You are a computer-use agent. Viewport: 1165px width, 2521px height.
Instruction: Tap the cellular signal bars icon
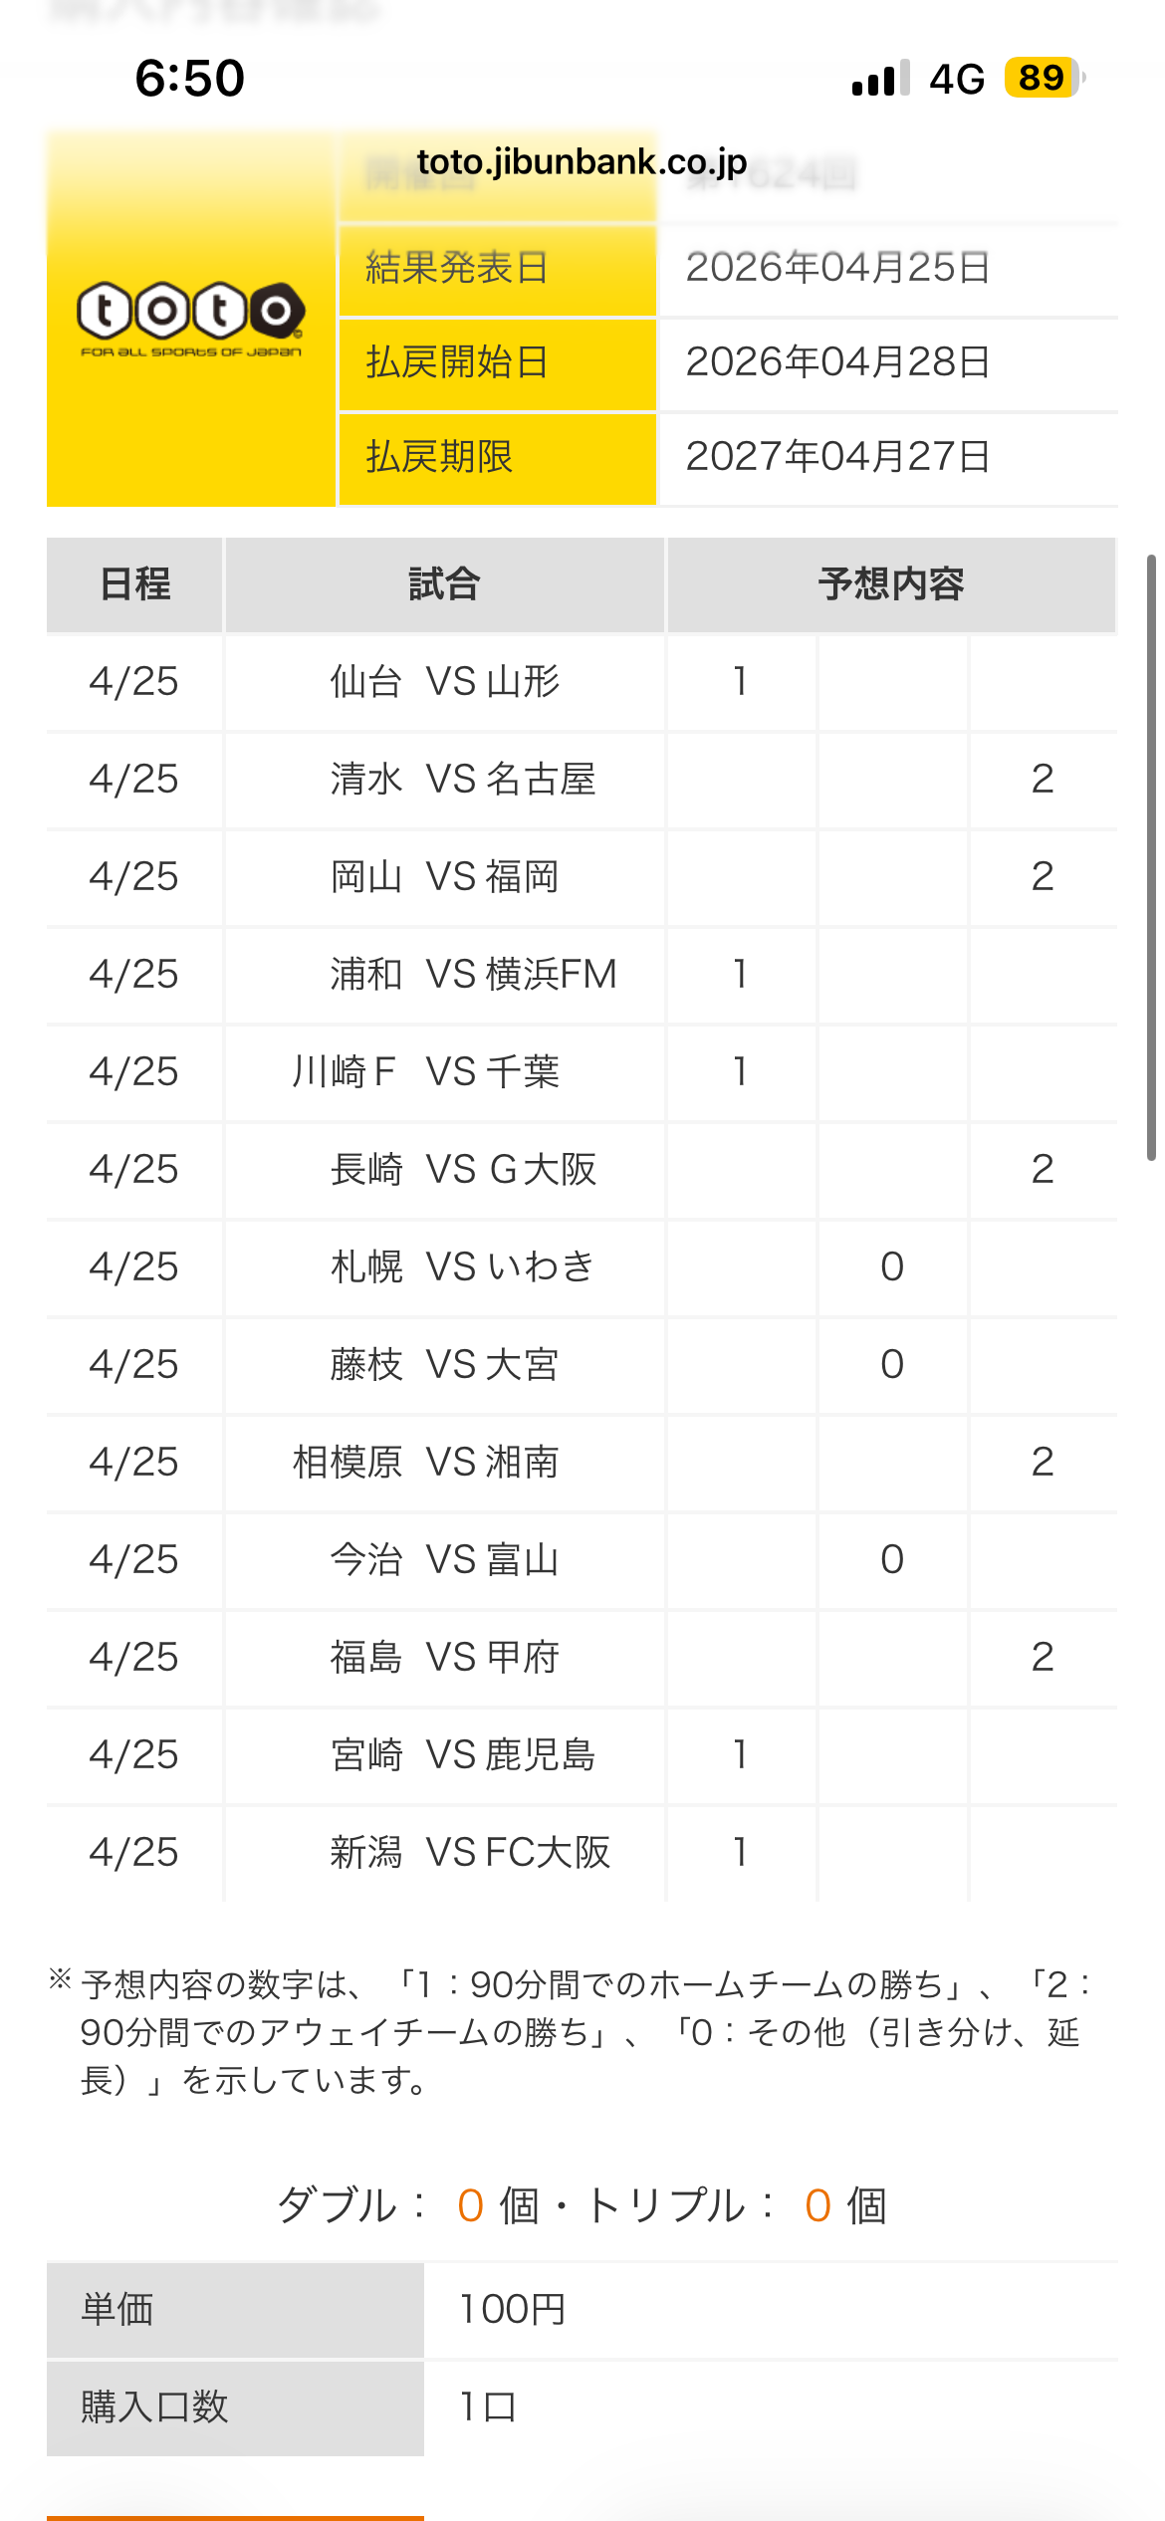pyautogui.click(x=880, y=78)
